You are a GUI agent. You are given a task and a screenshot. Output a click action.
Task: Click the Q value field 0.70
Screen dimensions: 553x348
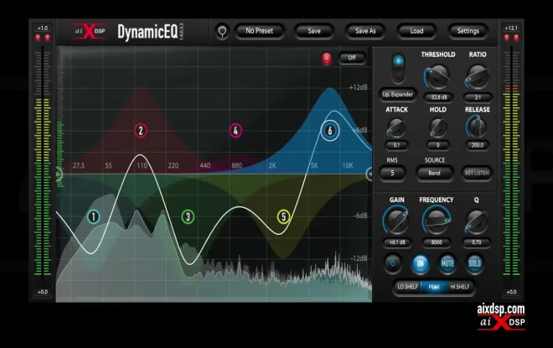(x=477, y=242)
